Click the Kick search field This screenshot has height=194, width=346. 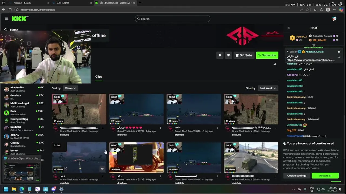point(172,19)
